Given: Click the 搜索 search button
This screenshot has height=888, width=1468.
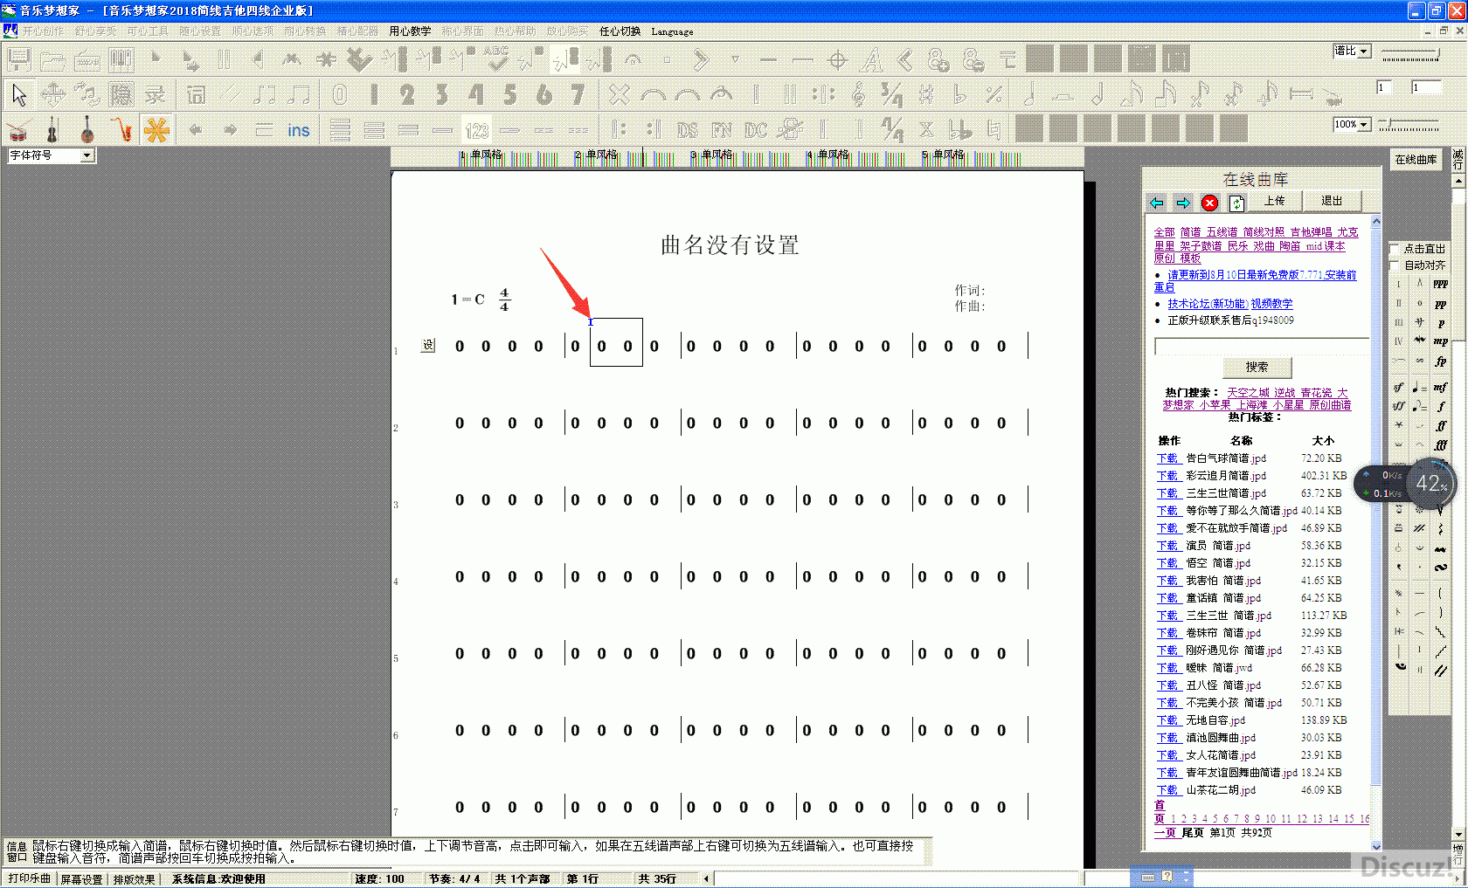Looking at the screenshot, I should pos(1257,368).
